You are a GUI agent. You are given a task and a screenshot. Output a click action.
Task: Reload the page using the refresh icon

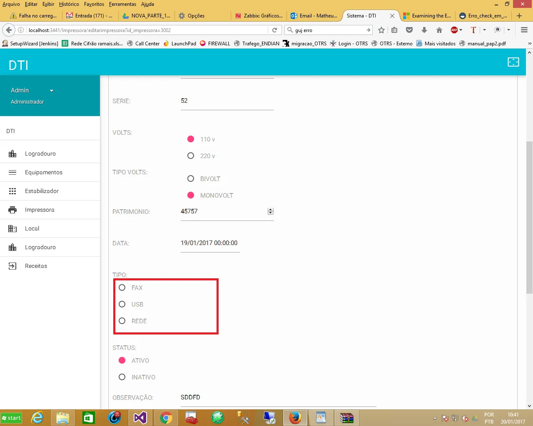pos(274,30)
